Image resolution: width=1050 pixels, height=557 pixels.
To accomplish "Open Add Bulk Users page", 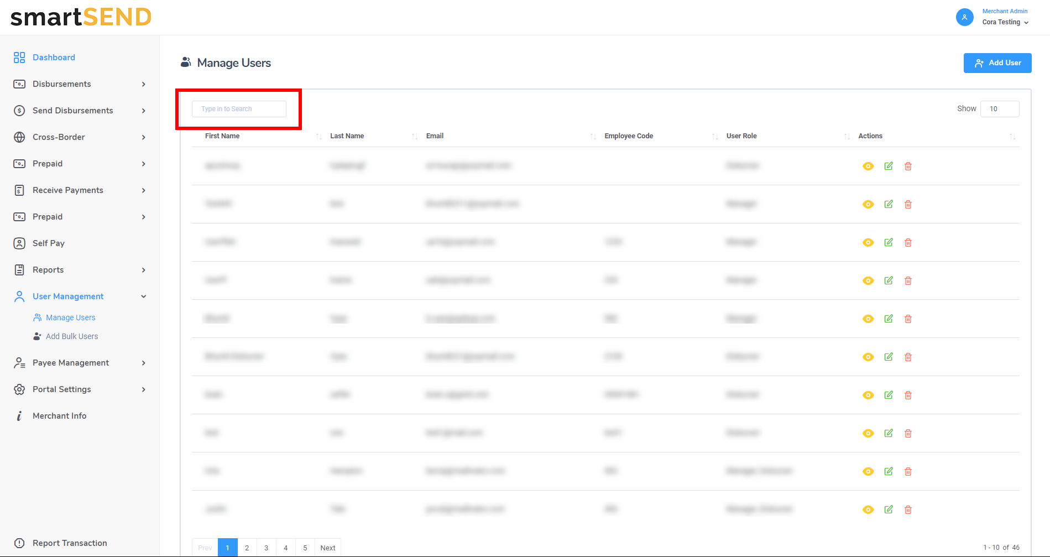I will (72, 336).
